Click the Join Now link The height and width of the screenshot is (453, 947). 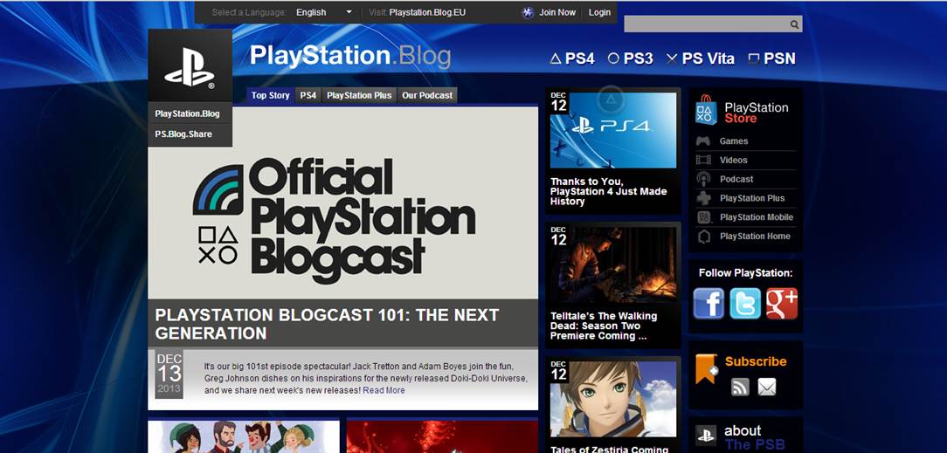(x=557, y=12)
